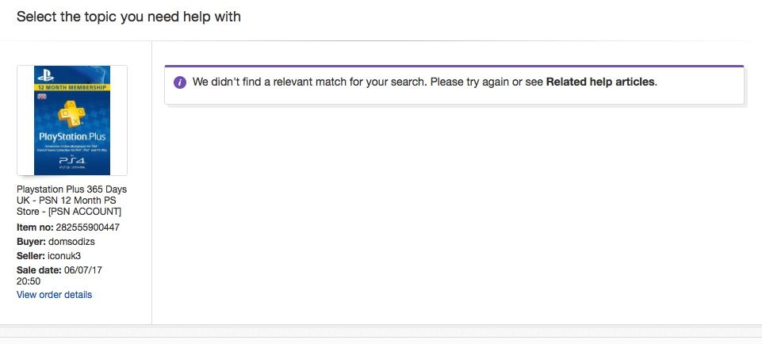The image size is (762, 344).
Task: Click the UK flag on the product image
Action: (40, 96)
